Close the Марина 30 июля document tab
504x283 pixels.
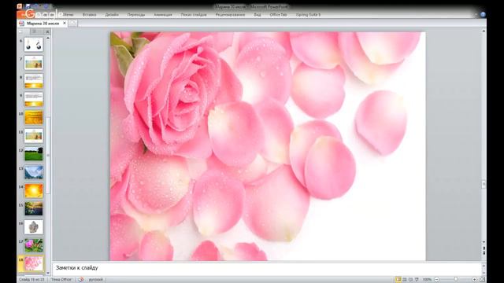pos(65,23)
